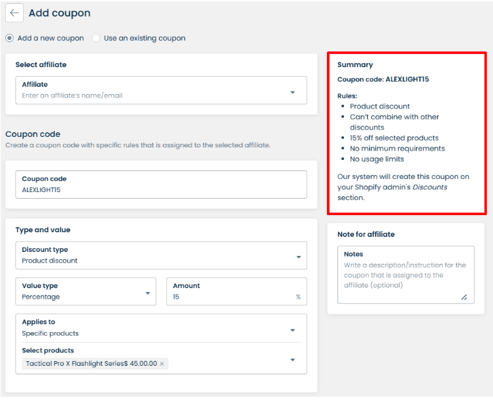The height and width of the screenshot is (400, 493).
Task: Open the Select products dropdown arrow
Action: 293,359
